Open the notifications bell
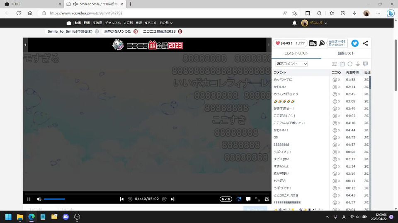The width and height of the screenshot is (398, 223). pos(294,23)
